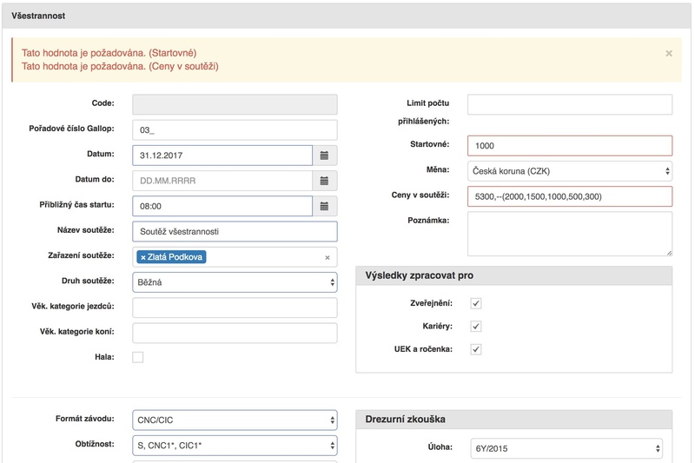695x463 pixels.
Task: Focus the Ceny v soutěži field
Action: point(569,196)
